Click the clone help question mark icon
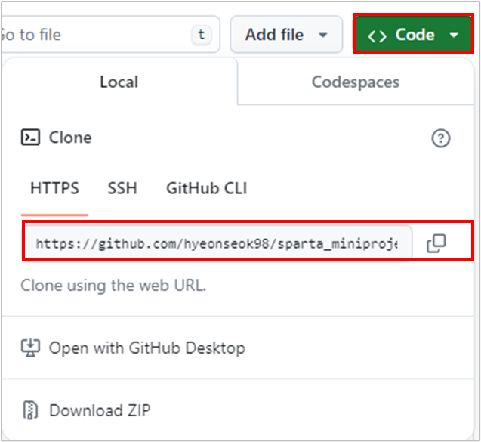The height and width of the screenshot is (442, 481). point(441,138)
